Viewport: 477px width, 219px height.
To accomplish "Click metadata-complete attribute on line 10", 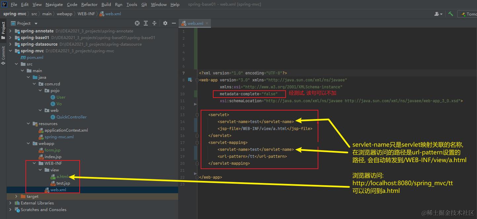I will [249, 94].
